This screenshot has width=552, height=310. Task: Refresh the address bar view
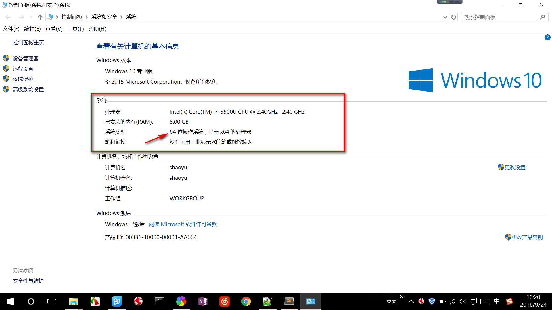(454, 17)
